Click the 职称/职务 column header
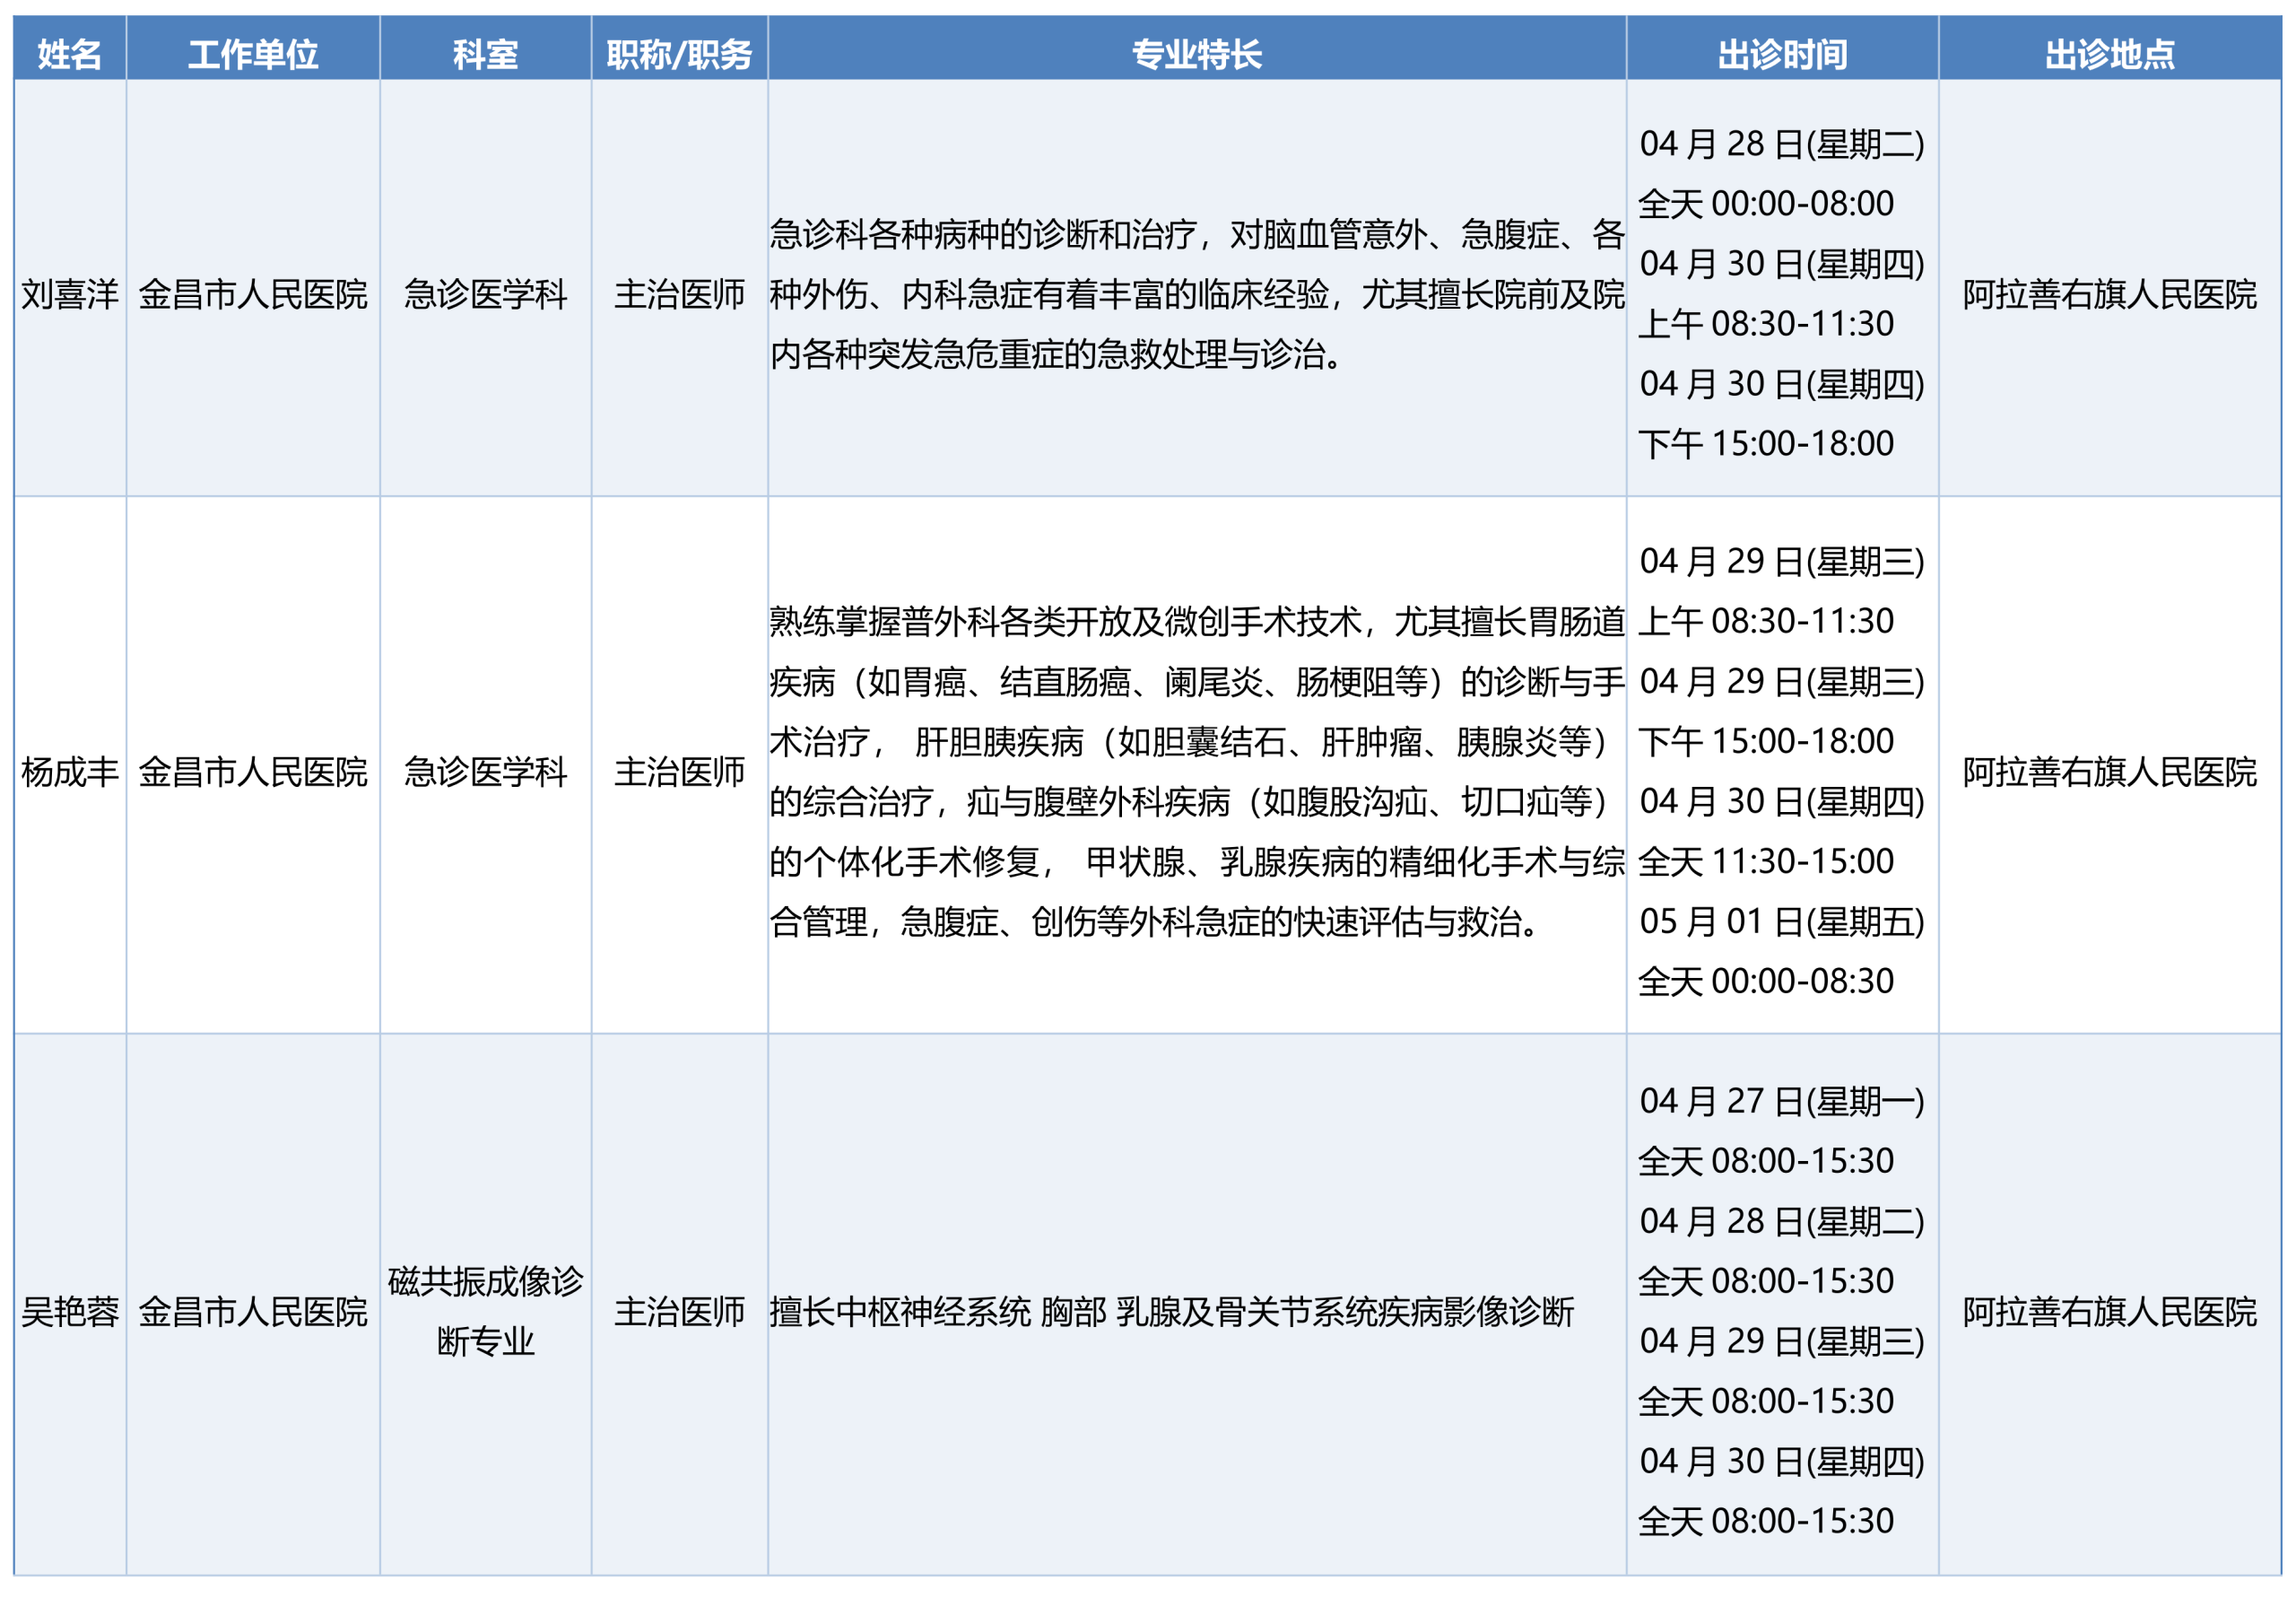The width and height of the screenshot is (2296, 1624). (679, 53)
